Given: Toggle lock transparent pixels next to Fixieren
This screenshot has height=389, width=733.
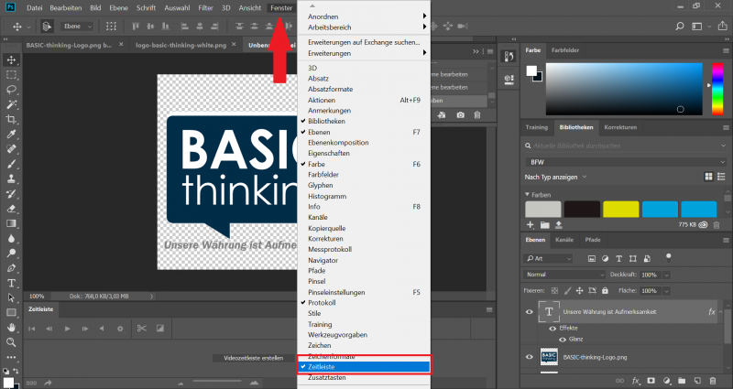Looking at the screenshot, I should click(554, 290).
